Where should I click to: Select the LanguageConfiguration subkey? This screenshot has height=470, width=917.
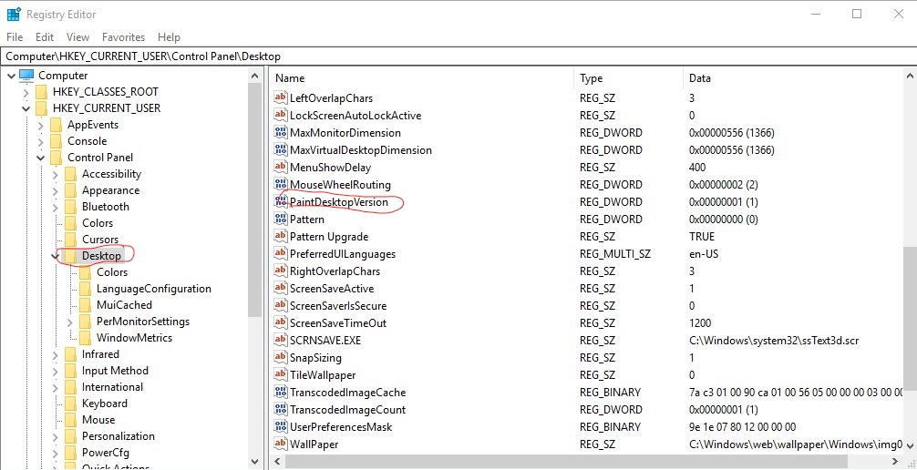154,288
